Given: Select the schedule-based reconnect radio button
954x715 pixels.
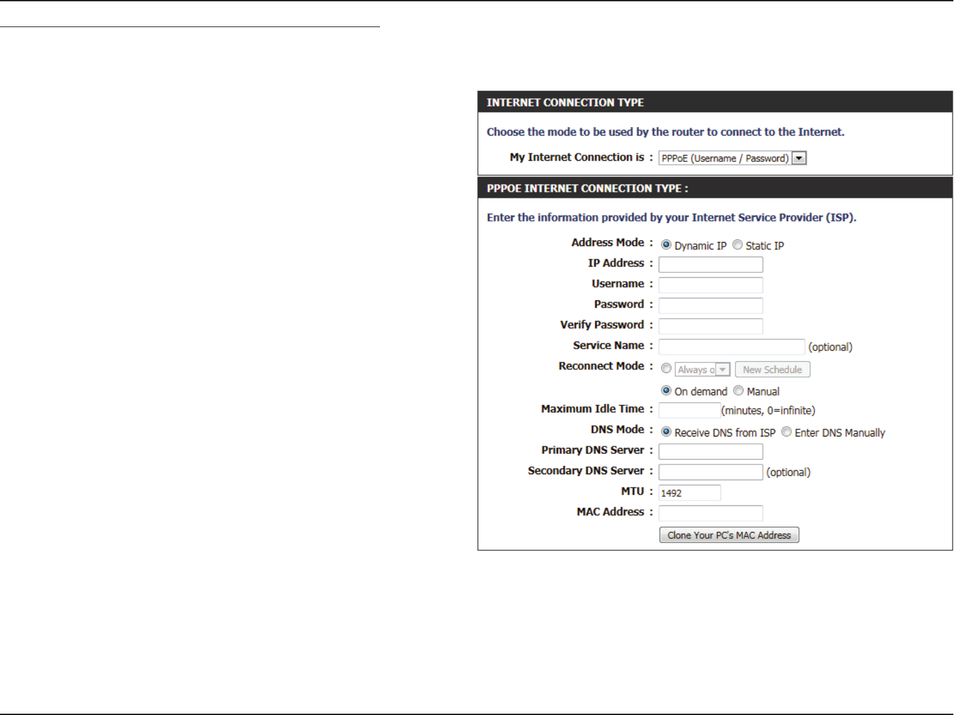Looking at the screenshot, I should pyautogui.click(x=667, y=368).
